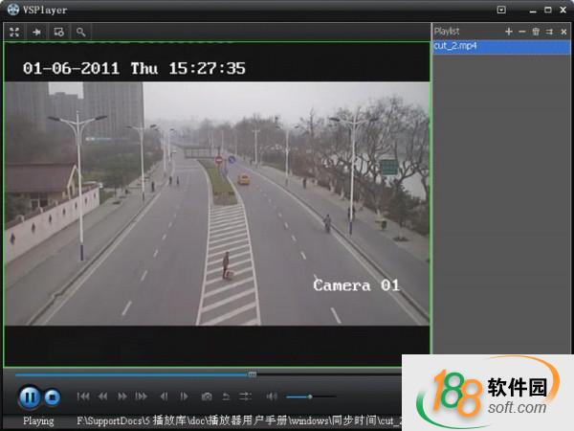Pause the video playback

[29, 397]
